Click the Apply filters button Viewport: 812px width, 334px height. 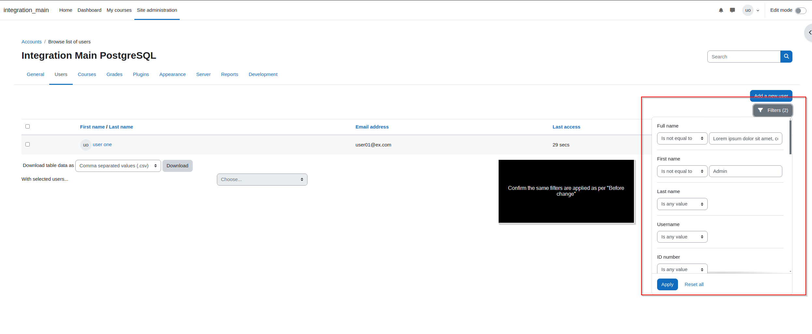(x=667, y=284)
